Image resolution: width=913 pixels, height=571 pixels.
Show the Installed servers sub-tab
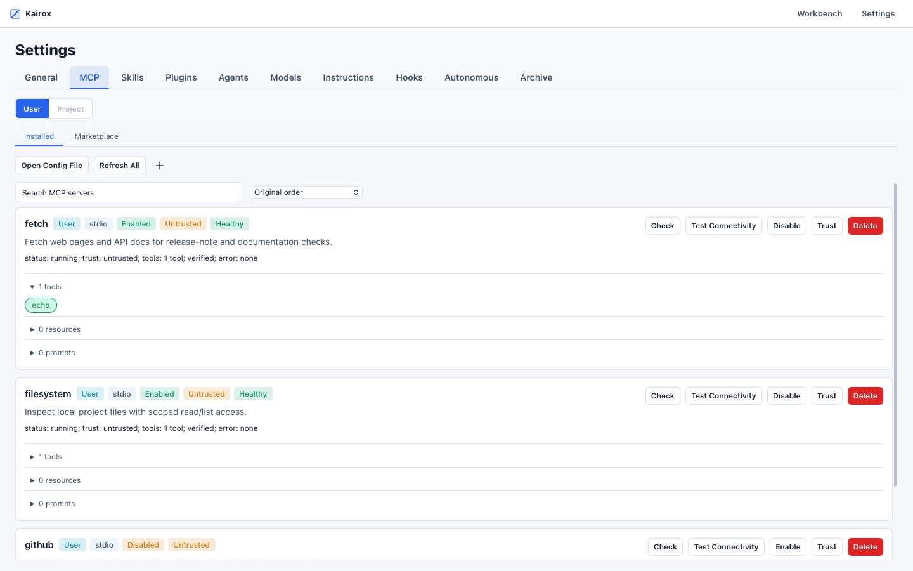pyautogui.click(x=39, y=136)
